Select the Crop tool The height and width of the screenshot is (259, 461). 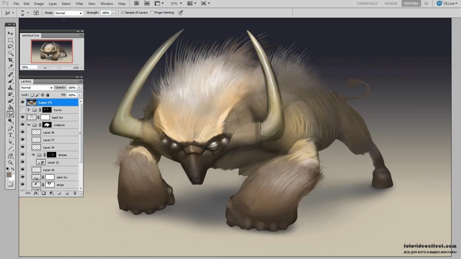[x=10, y=60]
